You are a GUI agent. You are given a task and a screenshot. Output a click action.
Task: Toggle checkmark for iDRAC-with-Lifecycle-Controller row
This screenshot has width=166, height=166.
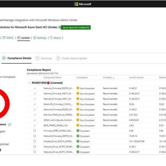click(x=35, y=120)
